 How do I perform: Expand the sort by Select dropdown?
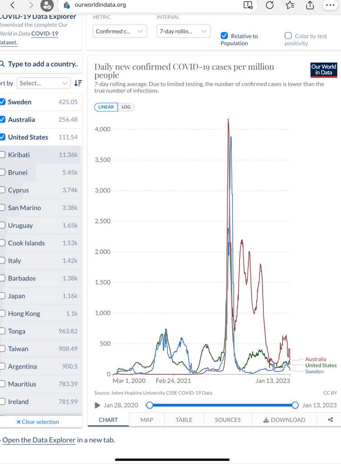click(43, 83)
